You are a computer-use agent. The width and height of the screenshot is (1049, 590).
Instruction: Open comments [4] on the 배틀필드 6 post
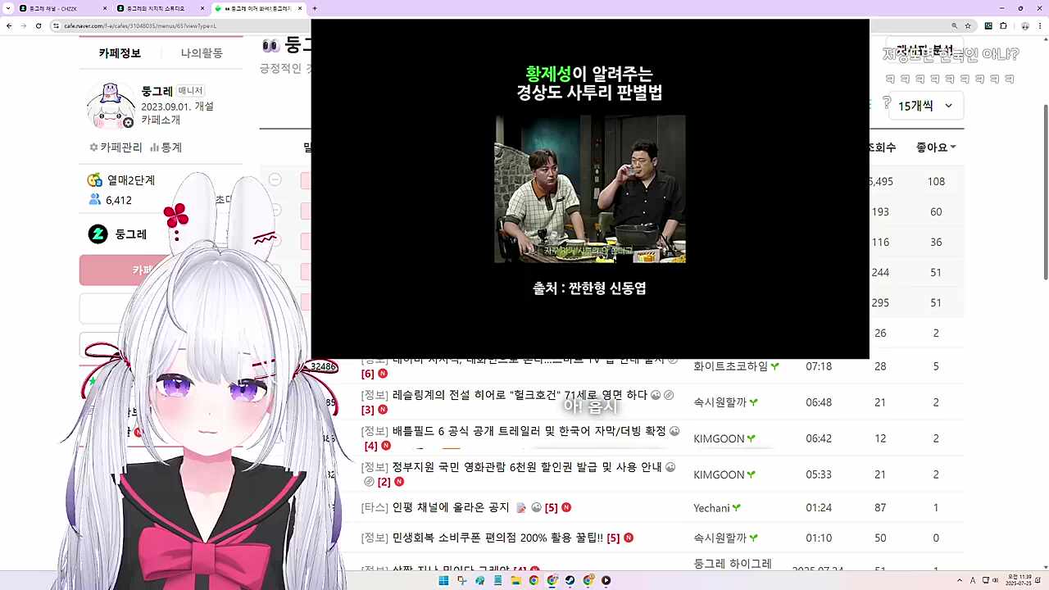[371, 446]
